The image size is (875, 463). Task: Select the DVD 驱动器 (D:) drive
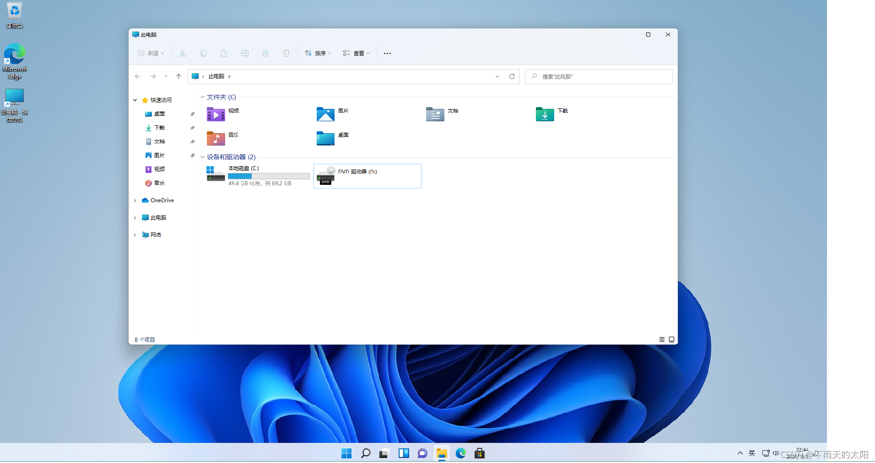tap(367, 176)
